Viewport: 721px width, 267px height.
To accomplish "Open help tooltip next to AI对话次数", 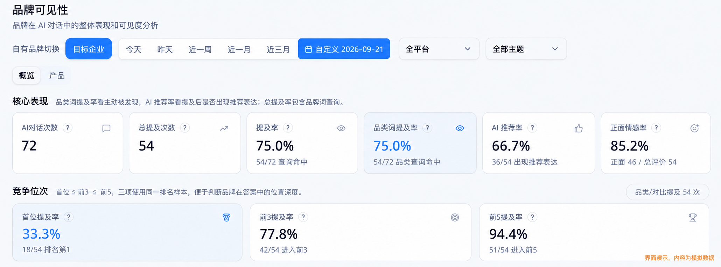I will coord(68,128).
